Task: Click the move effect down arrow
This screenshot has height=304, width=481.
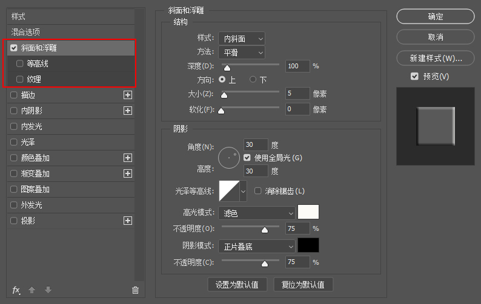Action: click(48, 290)
